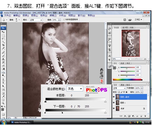Click the 下一图层 right white slider handle
152x125 pixels.
tap(105, 113)
